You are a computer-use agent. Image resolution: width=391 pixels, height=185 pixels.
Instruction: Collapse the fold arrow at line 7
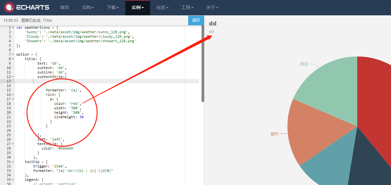[x=13, y=54]
